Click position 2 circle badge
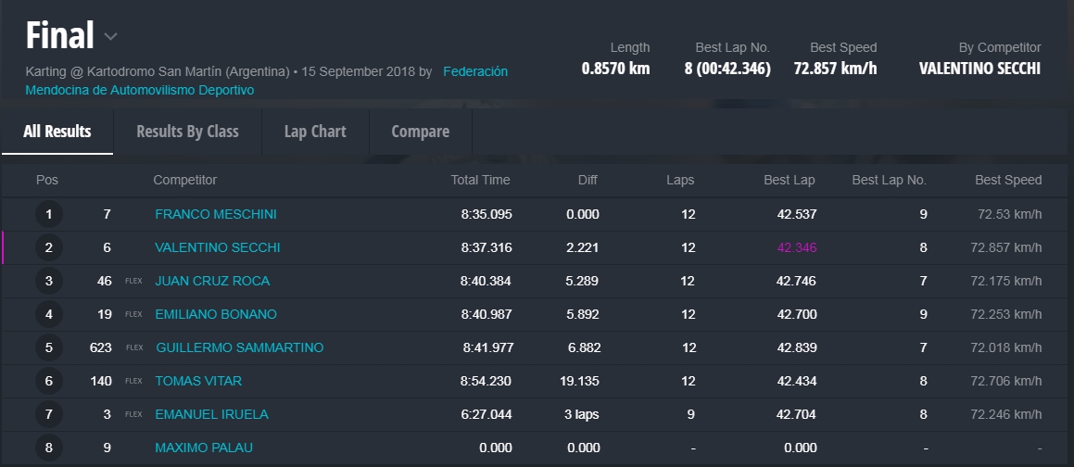The image size is (1074, 467). 48,248
